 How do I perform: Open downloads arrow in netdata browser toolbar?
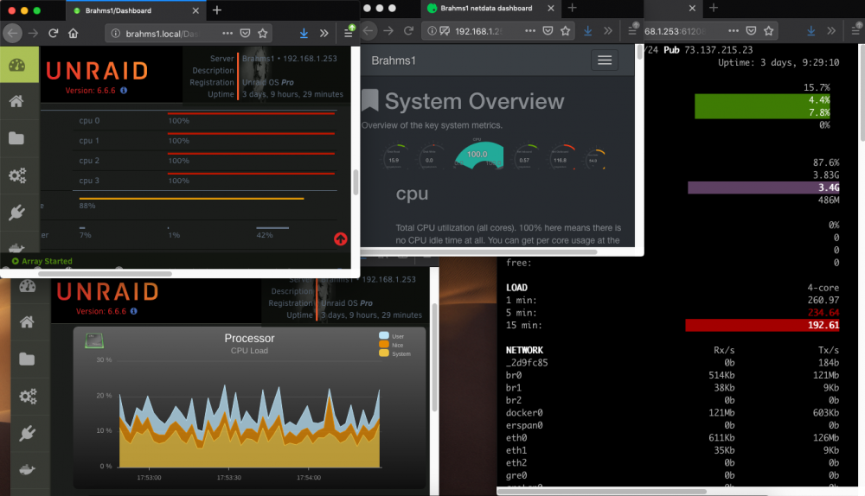click(588, 31)
